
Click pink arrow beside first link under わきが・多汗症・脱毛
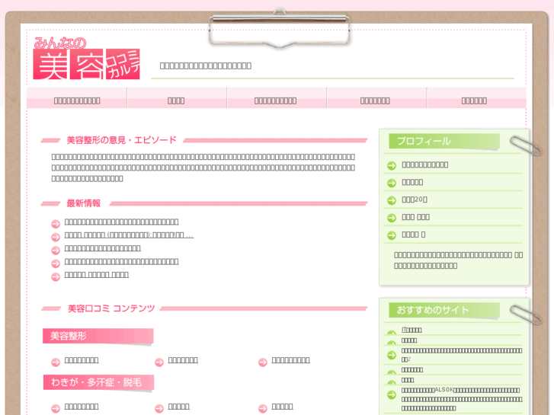(x=56, y=409)
